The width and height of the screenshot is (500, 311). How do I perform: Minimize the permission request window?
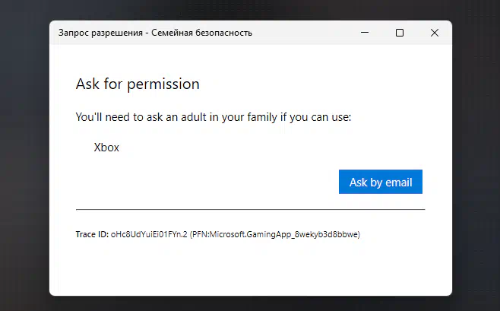click(x=365, y=33)
